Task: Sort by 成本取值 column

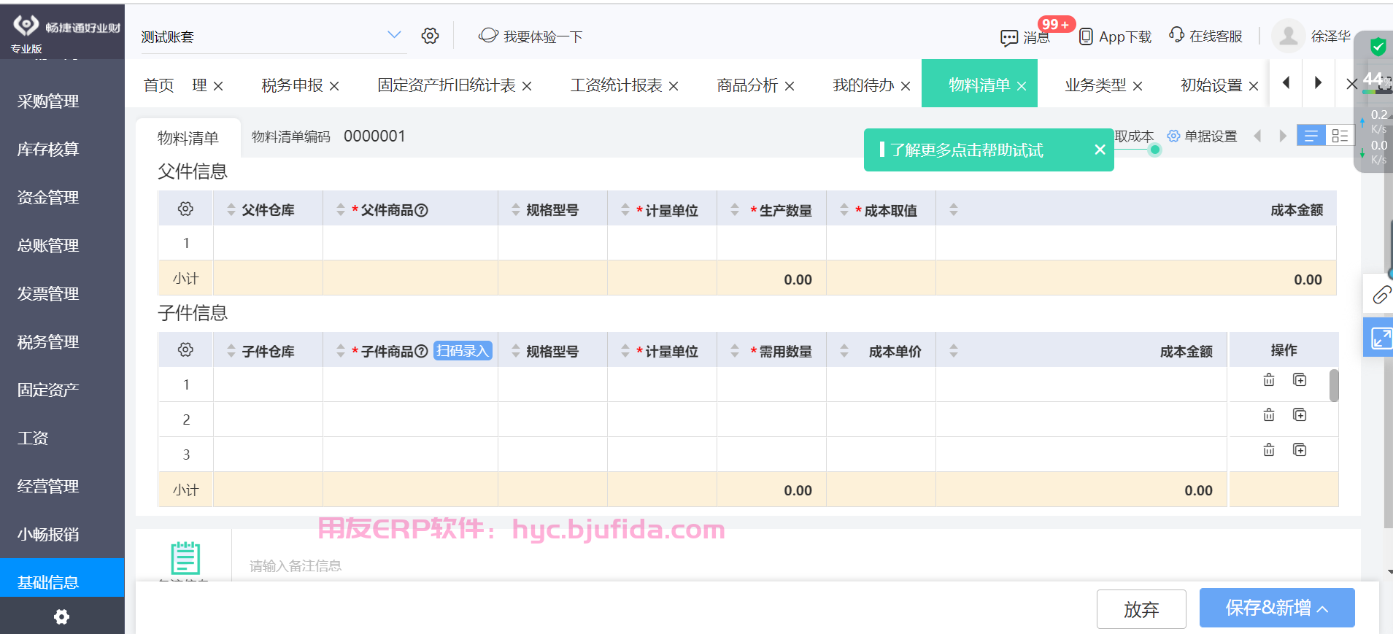Action: [844, 210]
